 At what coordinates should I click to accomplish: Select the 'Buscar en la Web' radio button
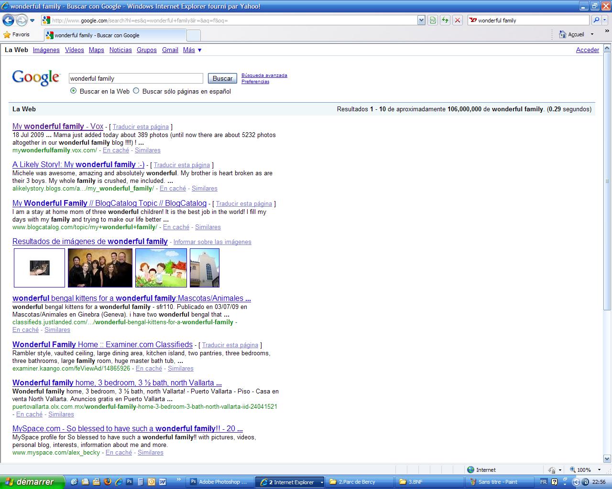73,91
